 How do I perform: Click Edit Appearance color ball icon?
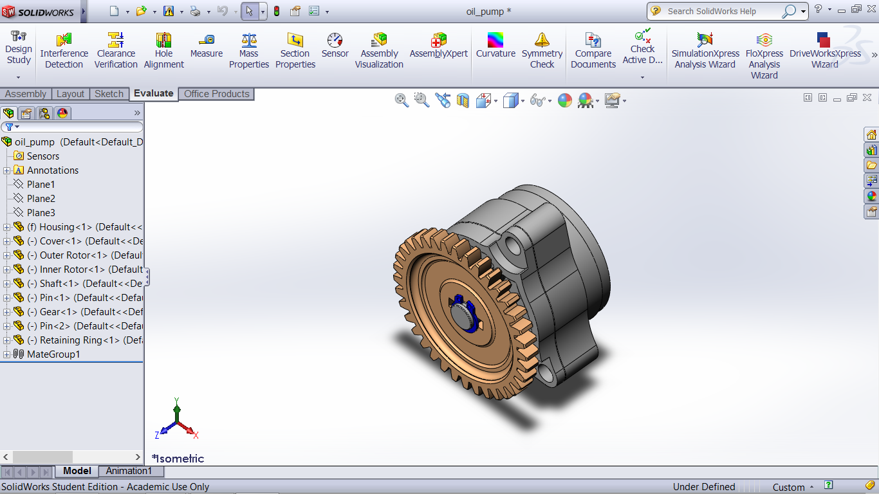564,100
